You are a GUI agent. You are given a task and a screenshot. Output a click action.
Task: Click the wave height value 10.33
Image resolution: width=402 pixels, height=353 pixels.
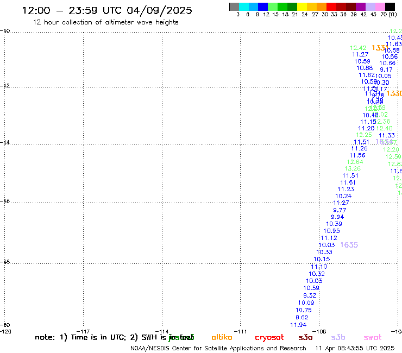tap(324, 252)
